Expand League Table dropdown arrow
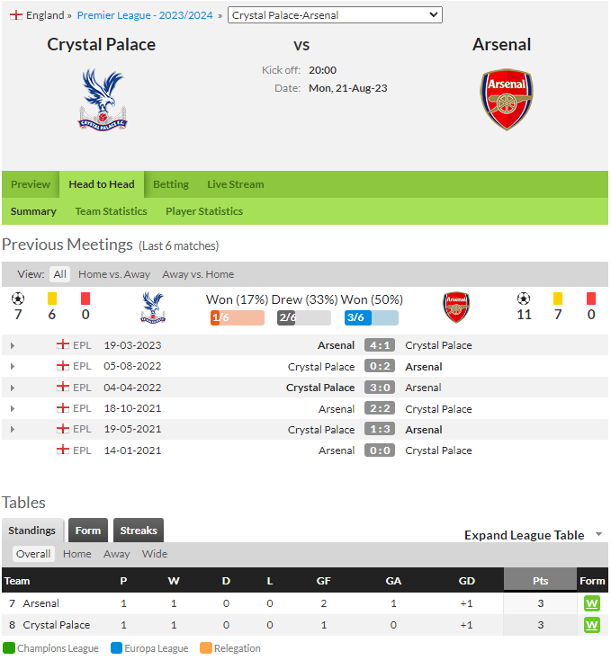 598,535
